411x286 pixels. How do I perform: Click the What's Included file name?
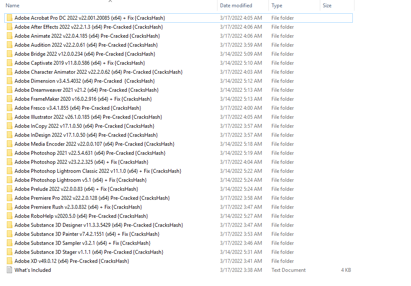click(x=33, y=270)
